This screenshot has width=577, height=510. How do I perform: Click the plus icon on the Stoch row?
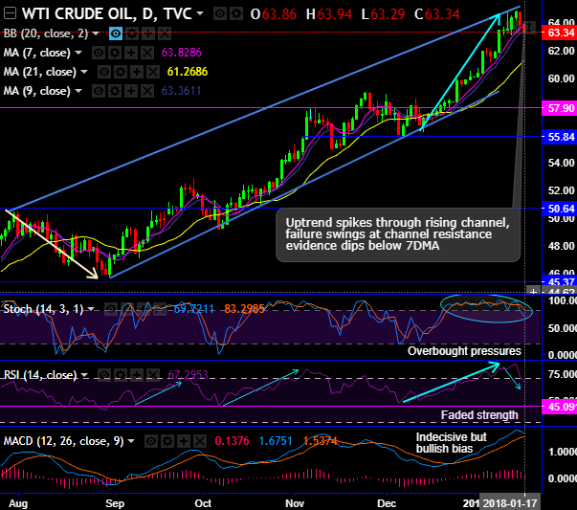pos(144,309)
